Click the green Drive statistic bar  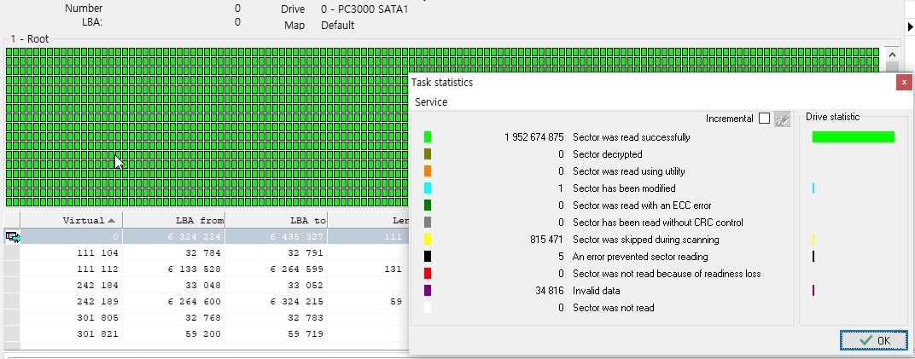click(x=854, y=137)
